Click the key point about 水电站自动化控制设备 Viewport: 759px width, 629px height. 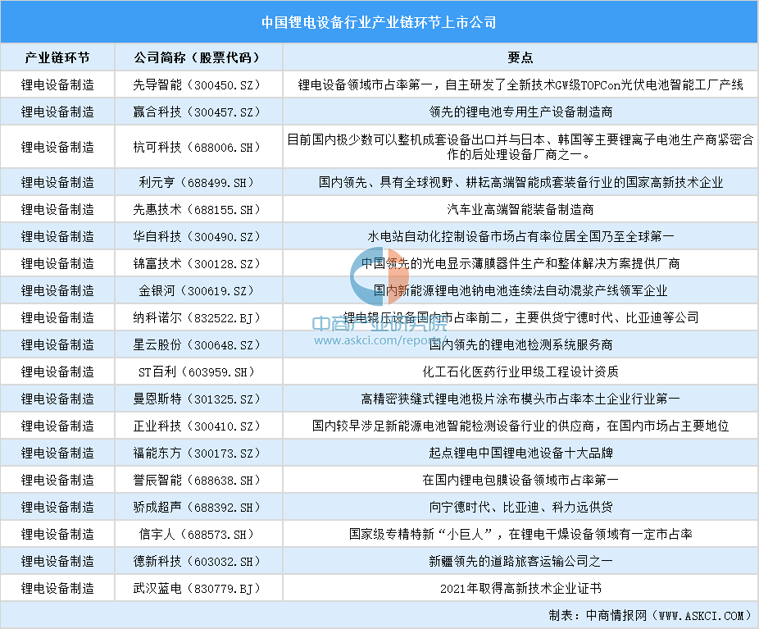click(x=520, y=237)
